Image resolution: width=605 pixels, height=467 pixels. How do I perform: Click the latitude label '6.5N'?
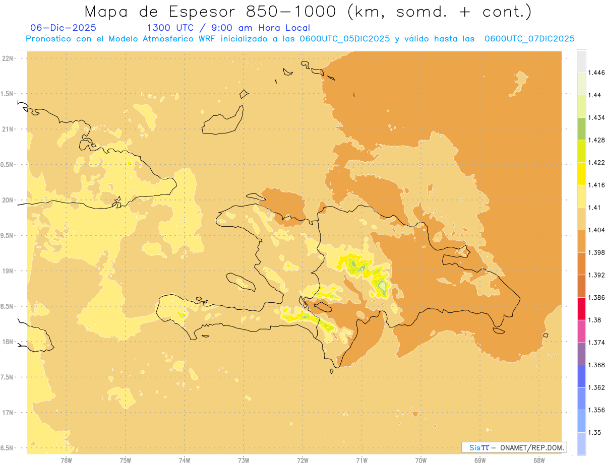(x=7, y=448)
